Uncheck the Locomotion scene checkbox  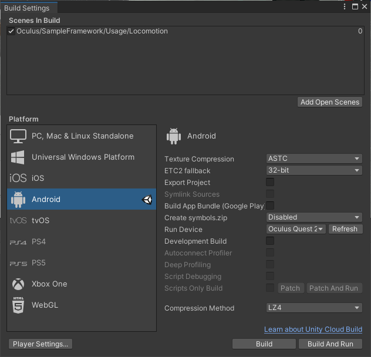pyautogui.click(x=11, y=32)
